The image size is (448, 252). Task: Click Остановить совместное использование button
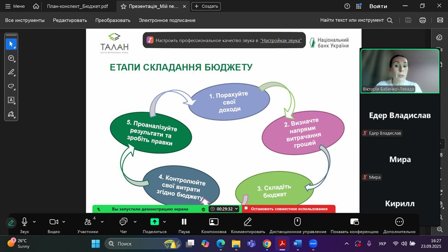[289, 209]
